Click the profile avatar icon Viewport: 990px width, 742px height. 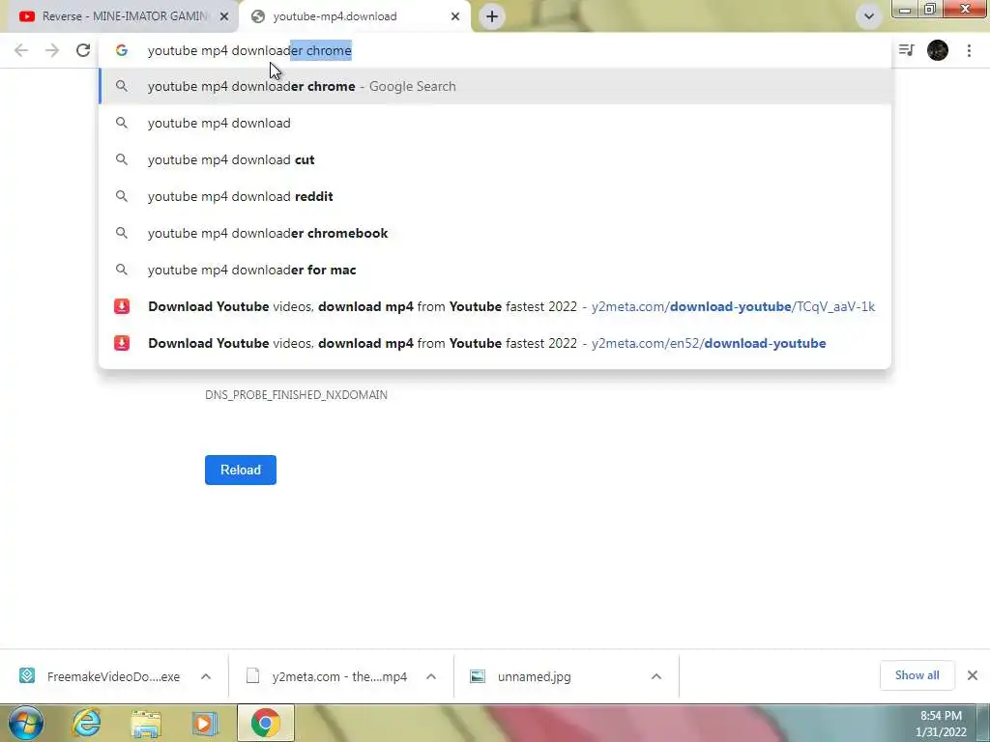(938, 50)
